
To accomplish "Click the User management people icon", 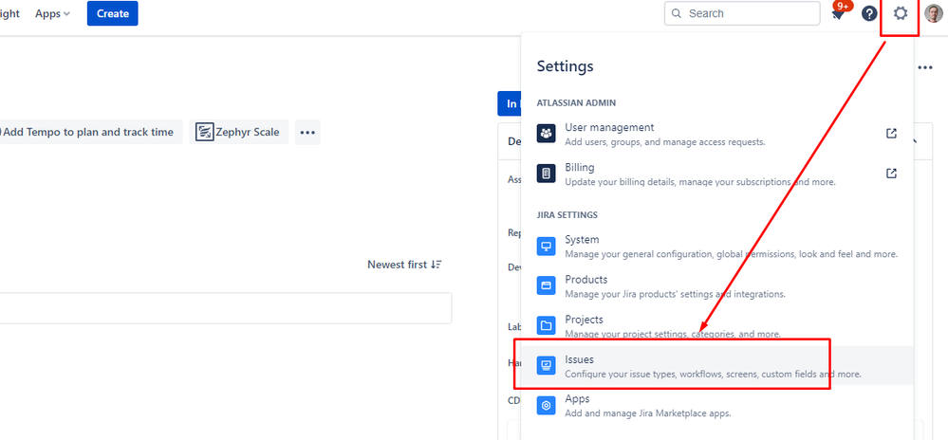I will tap(546, 134).
